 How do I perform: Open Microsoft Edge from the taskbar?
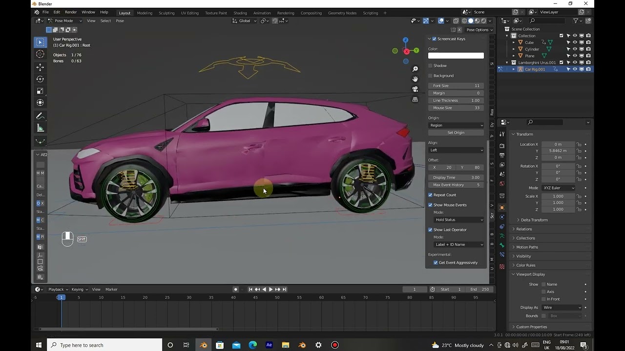click(252, 345)
